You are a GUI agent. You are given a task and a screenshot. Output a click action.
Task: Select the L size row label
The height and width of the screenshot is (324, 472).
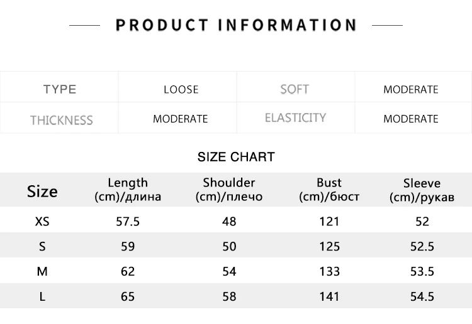42,296
